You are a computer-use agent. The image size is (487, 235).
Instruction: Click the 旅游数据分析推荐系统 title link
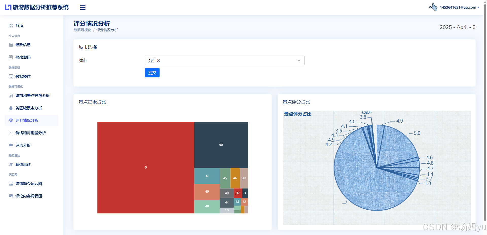tap(41, 7)
